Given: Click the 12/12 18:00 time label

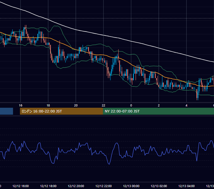Looking at the screenshot, I should coord(48,186).
